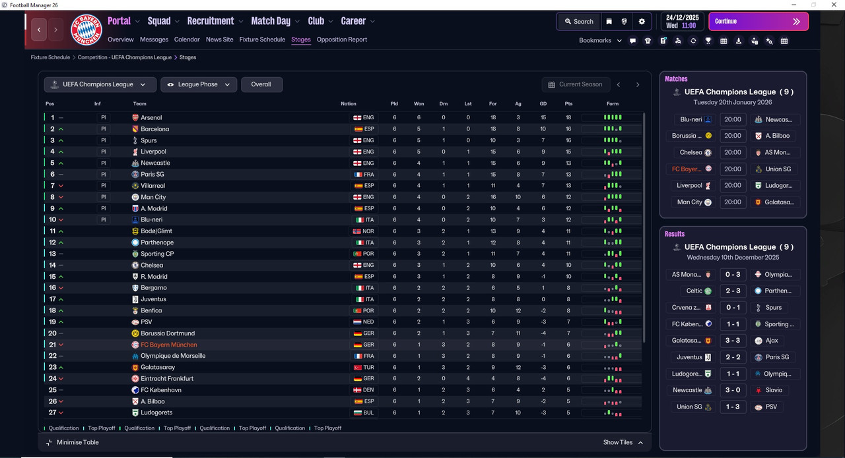Select FC Bayern München row in table

pyautogui.click(x=343, y=345)
